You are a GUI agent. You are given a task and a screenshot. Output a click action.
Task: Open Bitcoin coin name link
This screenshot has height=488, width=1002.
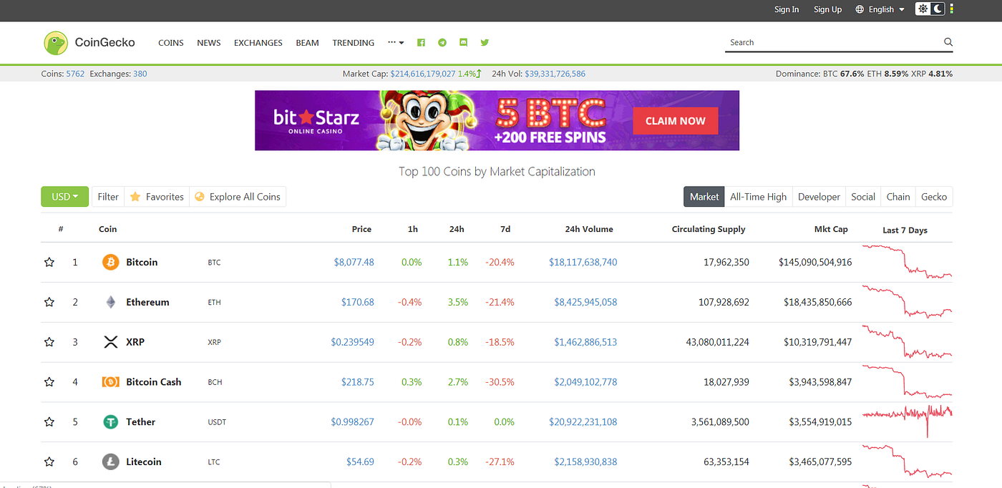[x=142, y=262]
